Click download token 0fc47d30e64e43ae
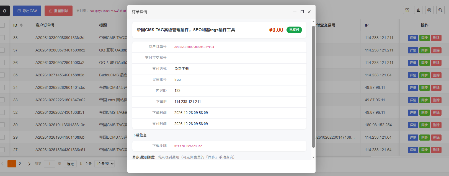Screen dimensions: 449x176 (188, 146)
